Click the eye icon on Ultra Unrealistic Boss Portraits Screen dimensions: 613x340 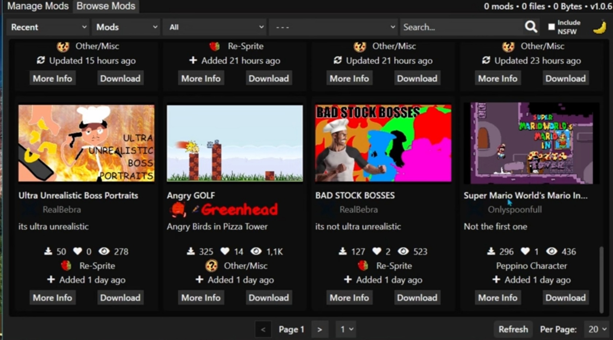pyautogui.click(x=104, y=251)
